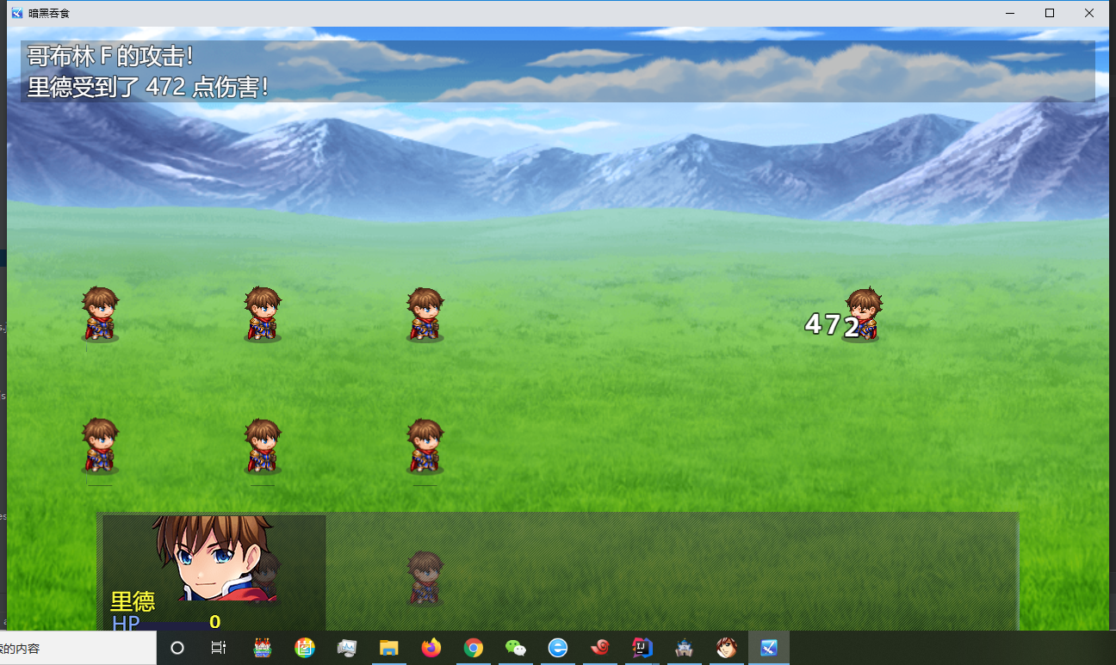1116x665 pixels.
Task: Select the leftmost soldier in the top row
Action: [x=100, y=314]
